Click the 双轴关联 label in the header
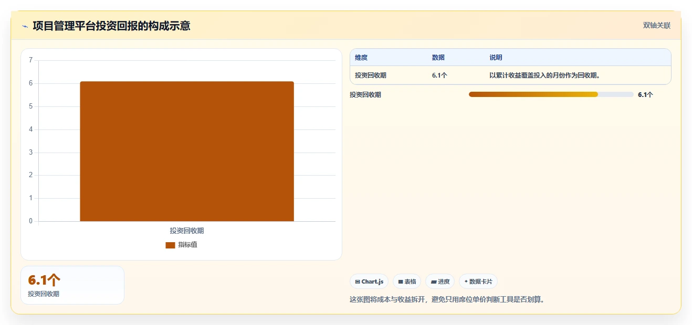 coord(657,25)
